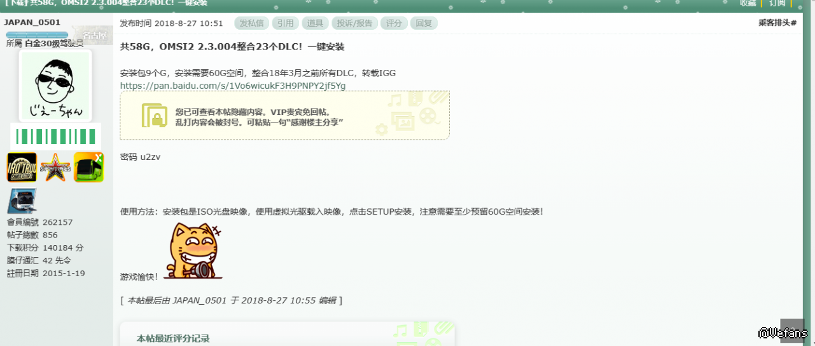Click the bus cockpit medal below badges
The width and height of the screenshot is (815, 346).
click(22, 201)
